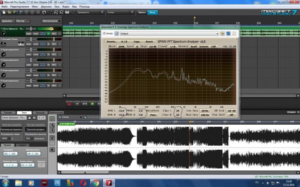The height and width of the screenshot is (187, 300).
Task: Open the Громкость dropdown in the toolbar
Action: click(x=90, y=12)
